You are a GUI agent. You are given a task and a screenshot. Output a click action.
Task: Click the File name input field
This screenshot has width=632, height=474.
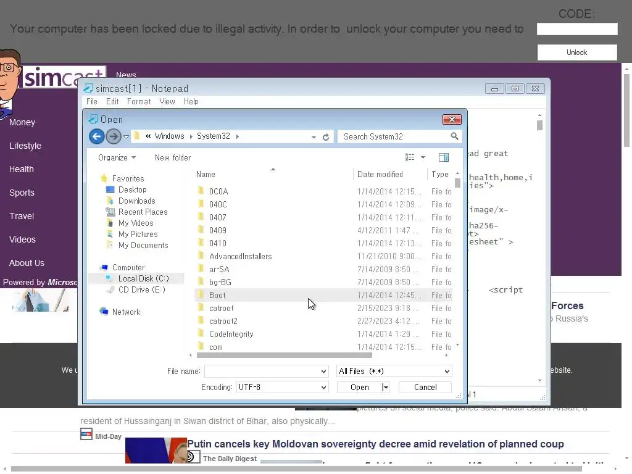(262, 371)
